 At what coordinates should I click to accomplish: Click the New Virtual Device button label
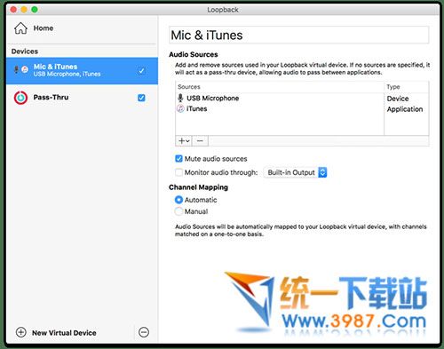[64, 333]
